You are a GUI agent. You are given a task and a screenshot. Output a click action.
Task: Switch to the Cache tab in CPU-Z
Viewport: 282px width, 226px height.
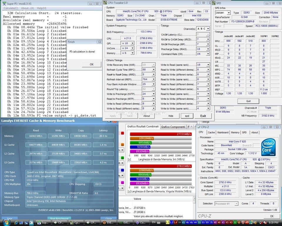point(211,132)
